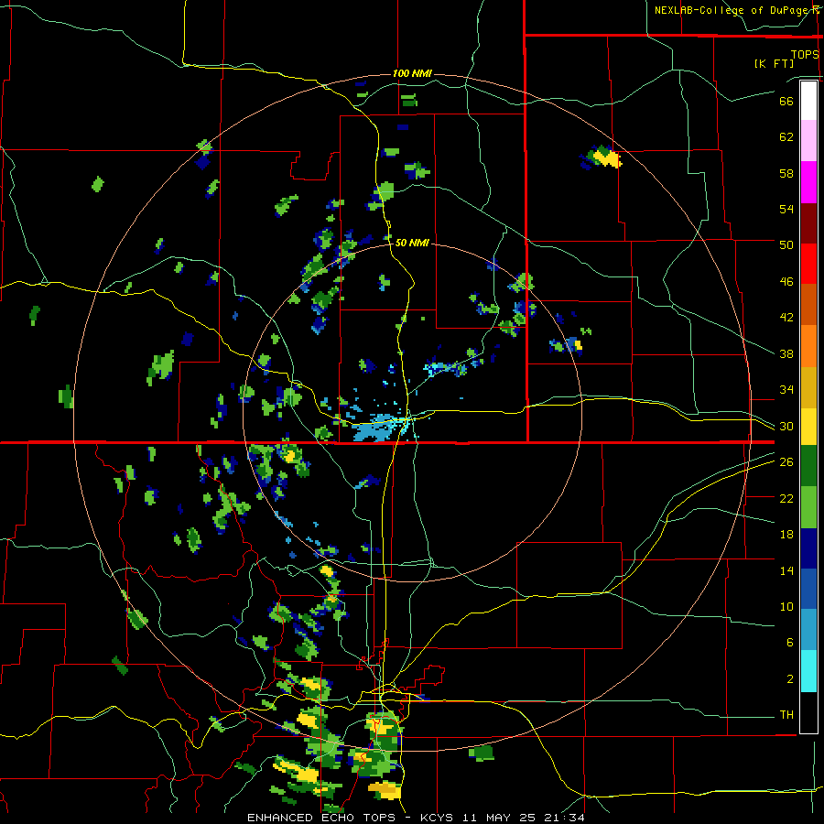Click the navy 22 kft legend swatch
824x824 pixels.
[808, 549]
